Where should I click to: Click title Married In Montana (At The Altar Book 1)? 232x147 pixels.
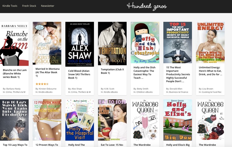48,72
